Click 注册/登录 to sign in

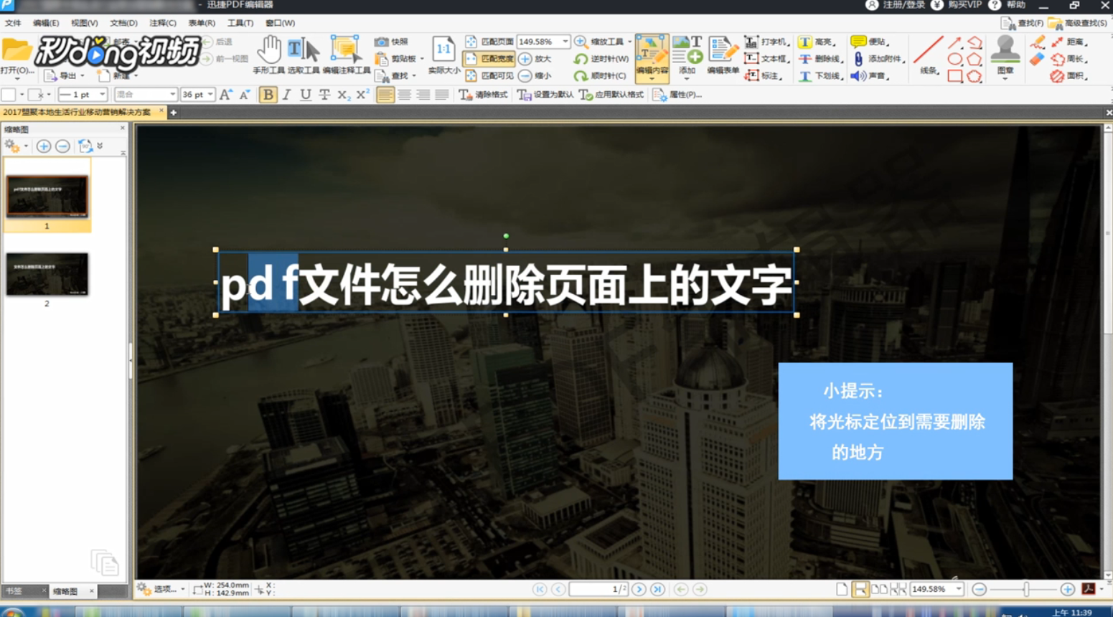click(896, 5)
